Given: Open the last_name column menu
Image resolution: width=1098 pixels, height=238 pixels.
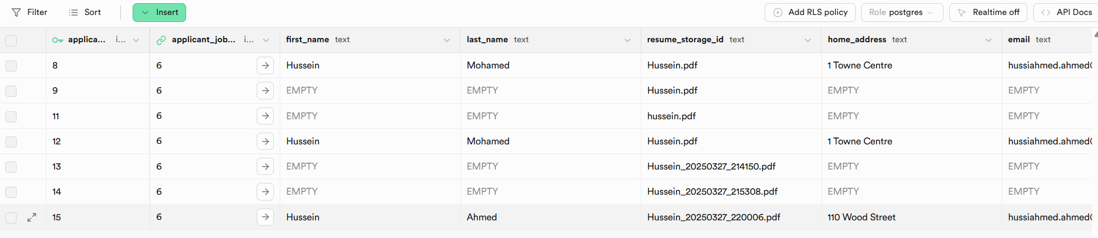Looking at the screenshot, I should (x=627, y=40).
